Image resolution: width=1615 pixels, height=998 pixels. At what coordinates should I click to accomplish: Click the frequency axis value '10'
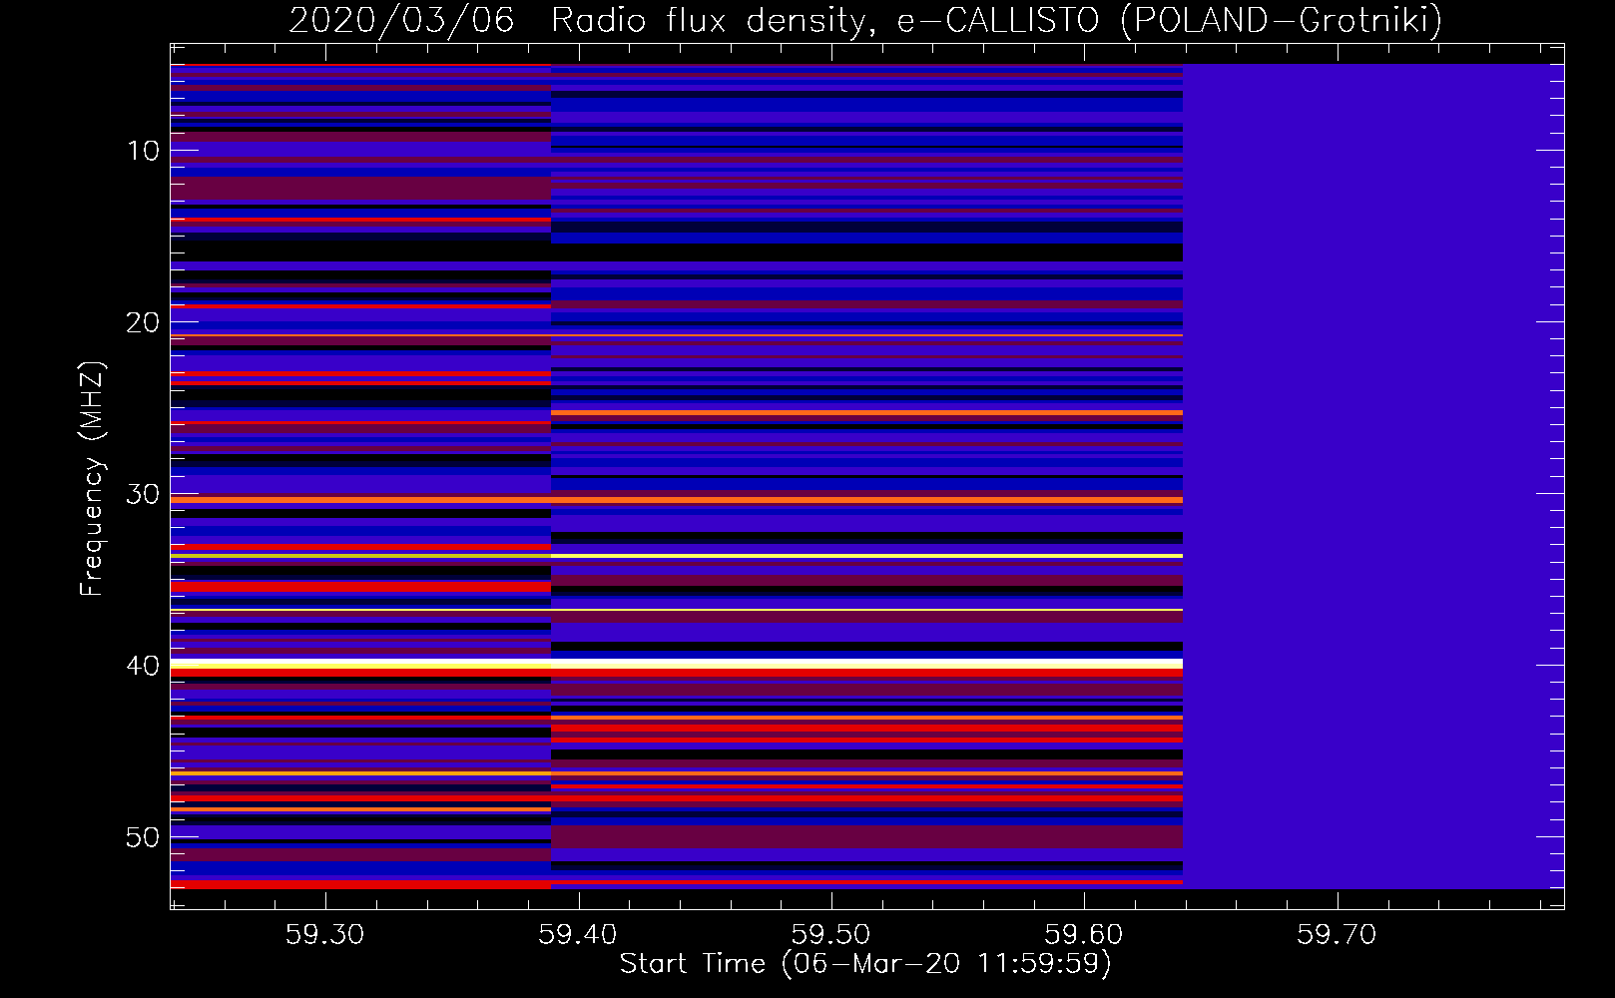pyautogui.click(x=144, y=151)
